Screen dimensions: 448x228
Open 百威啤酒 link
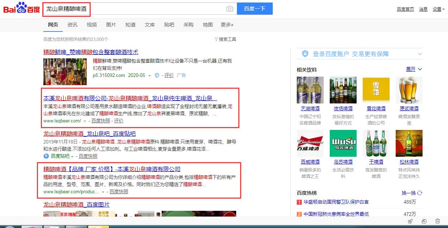click(310, 162)
